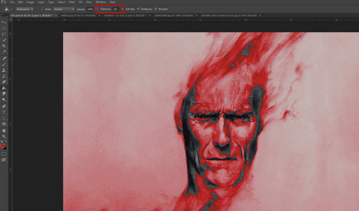
Task: Change screen mode icon
Action: [x=4, y=160]
